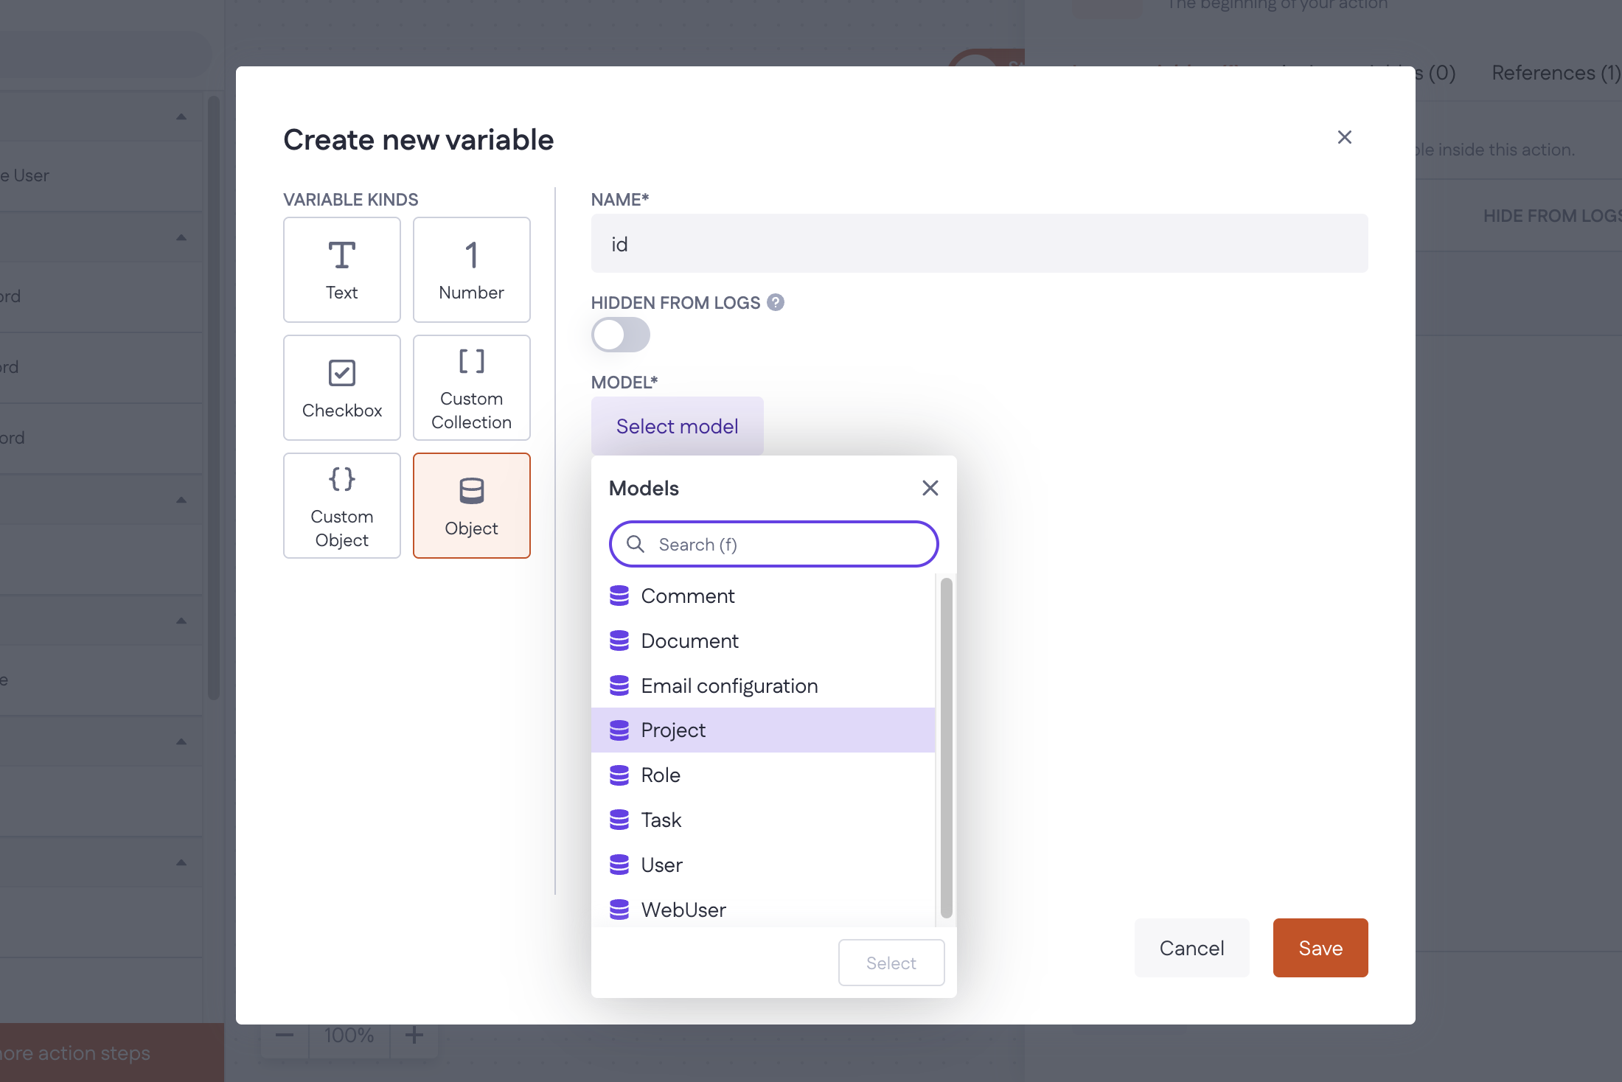Image resolution: width=1622 pixels, height=1082 pixels.
Task: Click the Cancel button
Action: click(x=1191, y=948)
